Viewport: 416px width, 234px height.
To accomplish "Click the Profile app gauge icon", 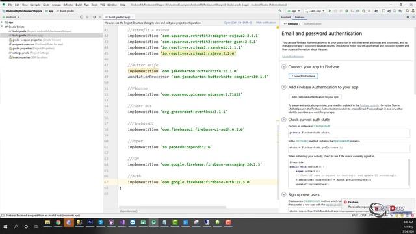I will (x=358, y=11).
